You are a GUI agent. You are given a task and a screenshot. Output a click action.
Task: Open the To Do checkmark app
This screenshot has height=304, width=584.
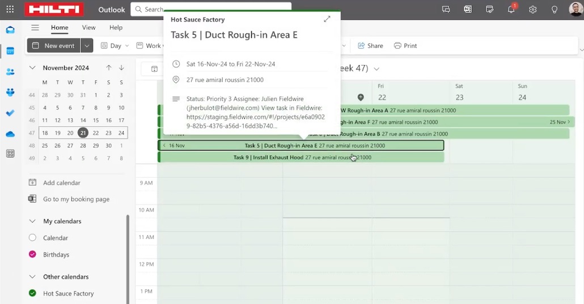click(10, 113)
